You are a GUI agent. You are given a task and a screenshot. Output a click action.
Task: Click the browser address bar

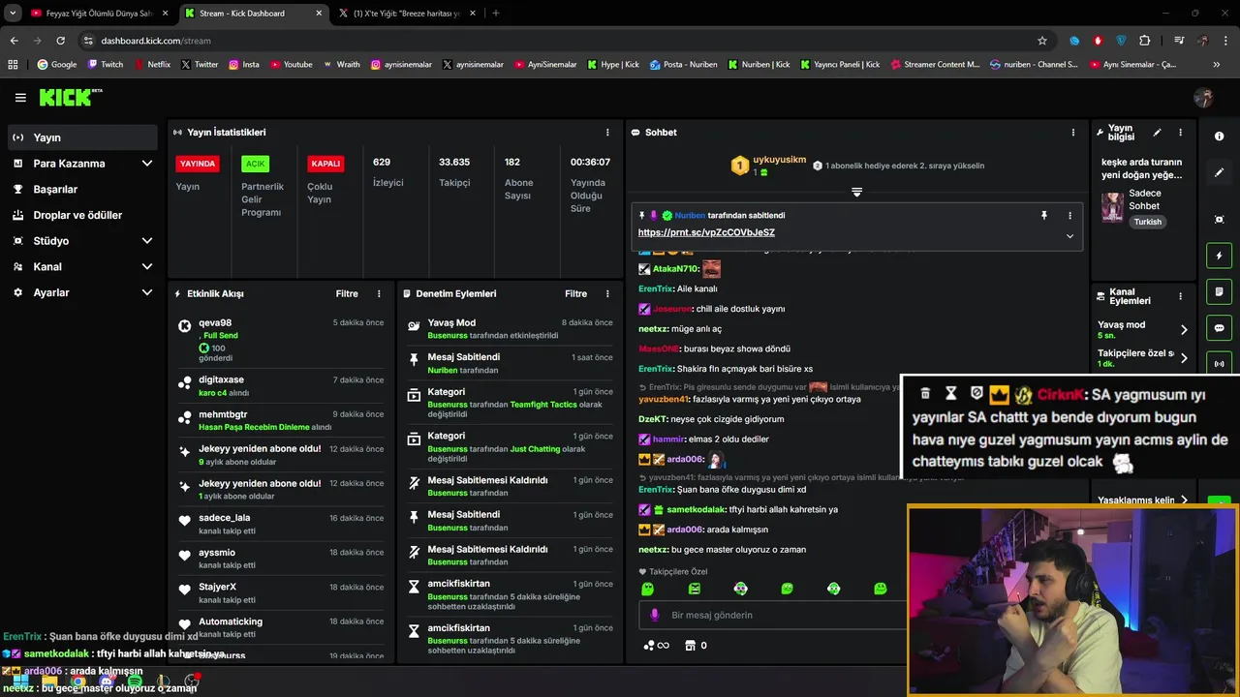pyautogui.click(x=552, y=41)
